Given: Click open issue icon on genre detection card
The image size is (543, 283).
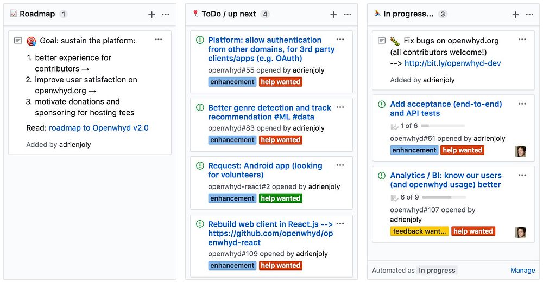Looking at the screenshot, I should click(x=200, y=108).
